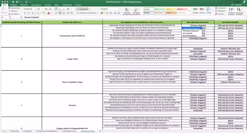Open the Einfügen ribbon tab
Image resolution: width=247 pixels, height=133 pixels.
(x=14, y=5)
